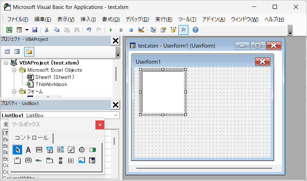Select the コントロール tab in toolbox
Screen dimensions: 307x181
(x=32, y=138)
